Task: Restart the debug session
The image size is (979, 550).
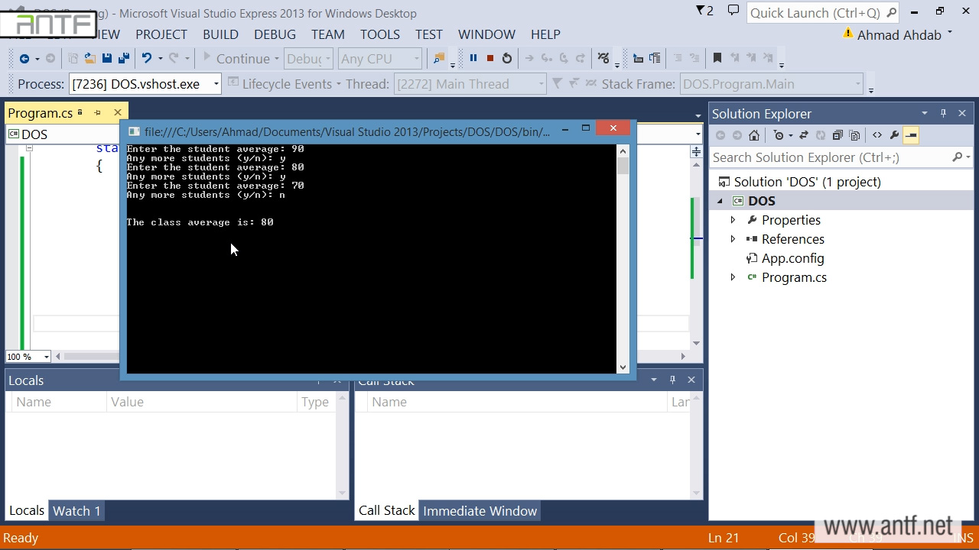Action: [506, 58]
